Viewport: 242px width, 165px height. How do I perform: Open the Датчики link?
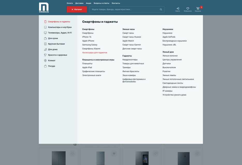(166, 64)
